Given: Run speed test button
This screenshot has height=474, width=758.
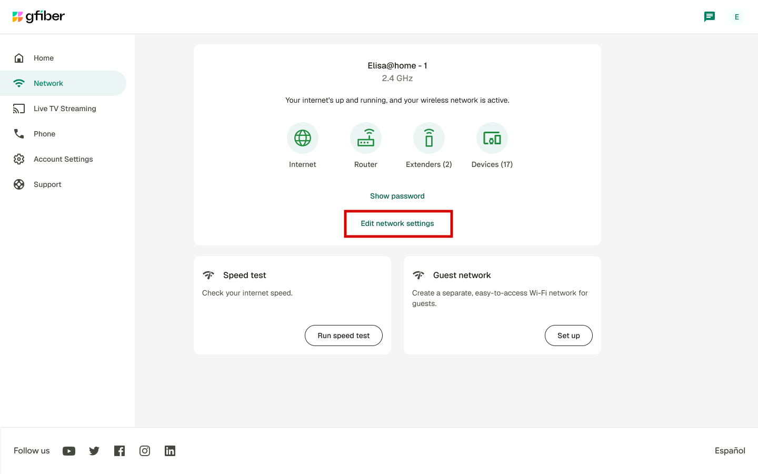Looking at the screenshot, I should [x=344, y=335].
